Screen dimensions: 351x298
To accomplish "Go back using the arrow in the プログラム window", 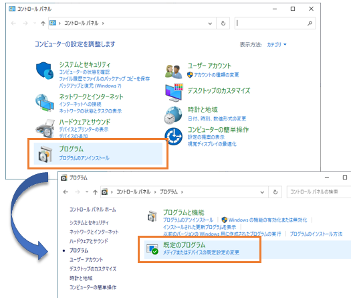I will click(x=66, y=192).
